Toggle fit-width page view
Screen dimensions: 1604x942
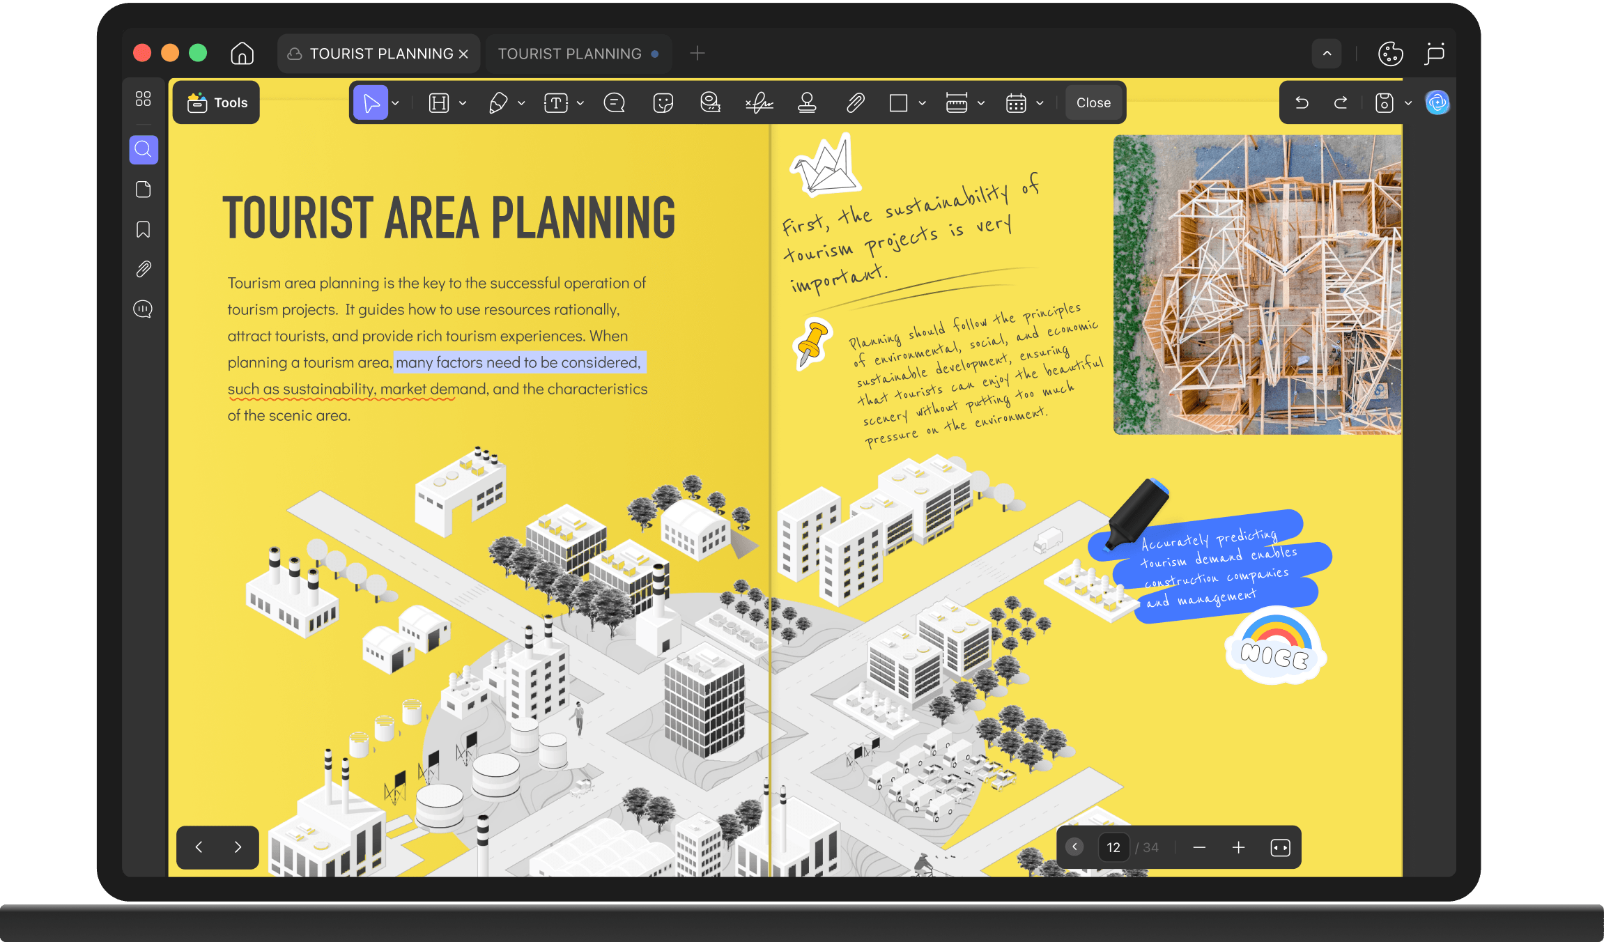1281,847
